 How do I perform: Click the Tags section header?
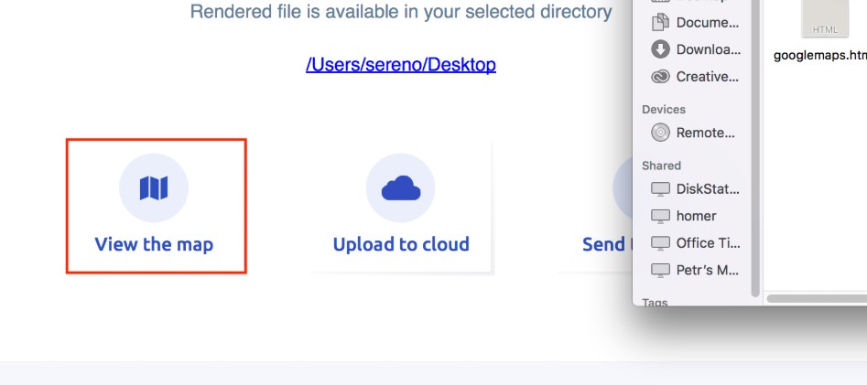click(655, 302)
